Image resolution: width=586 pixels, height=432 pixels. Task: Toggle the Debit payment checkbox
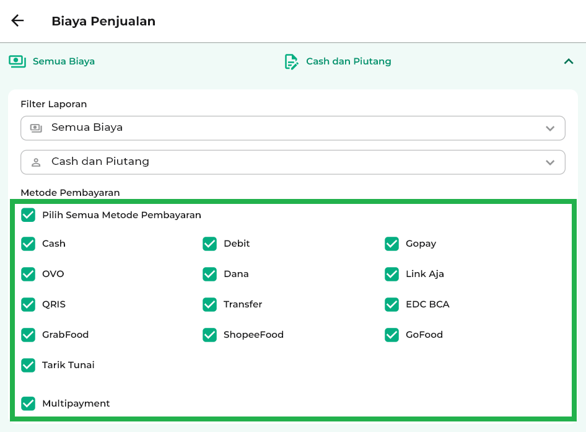pos(210,244)
